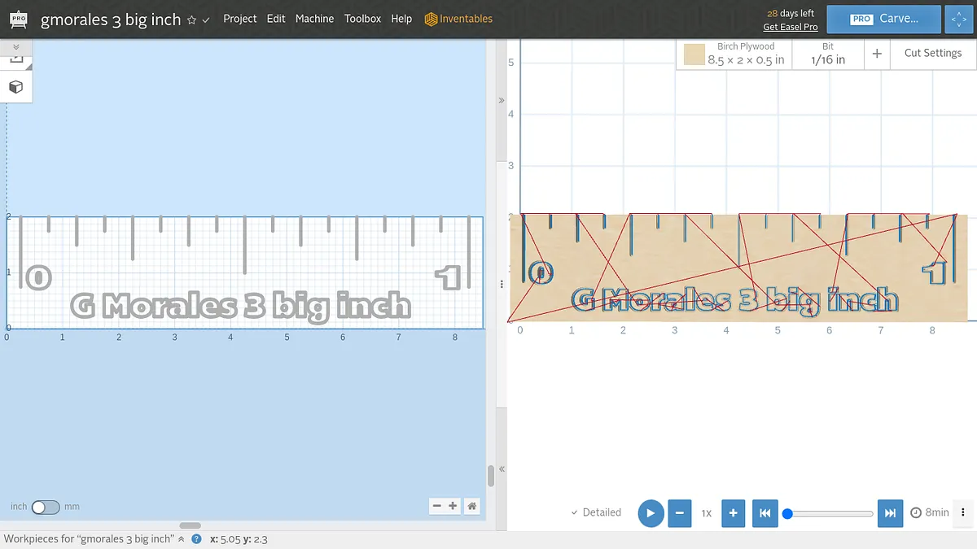Image resolution: width=977 pixels, height=549 pixels.
Task: Click the simulation progress slider
Action: point(830,513)
